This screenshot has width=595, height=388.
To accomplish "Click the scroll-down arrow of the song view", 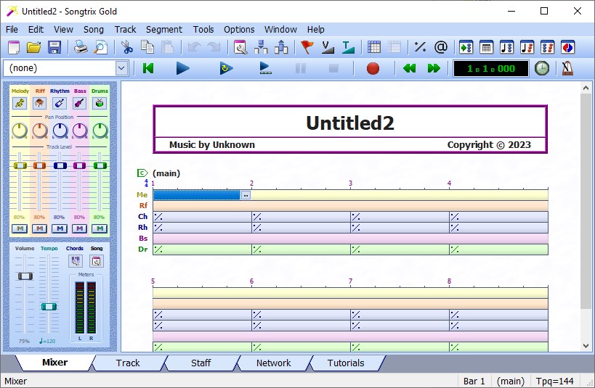I will tap(586, 345).
